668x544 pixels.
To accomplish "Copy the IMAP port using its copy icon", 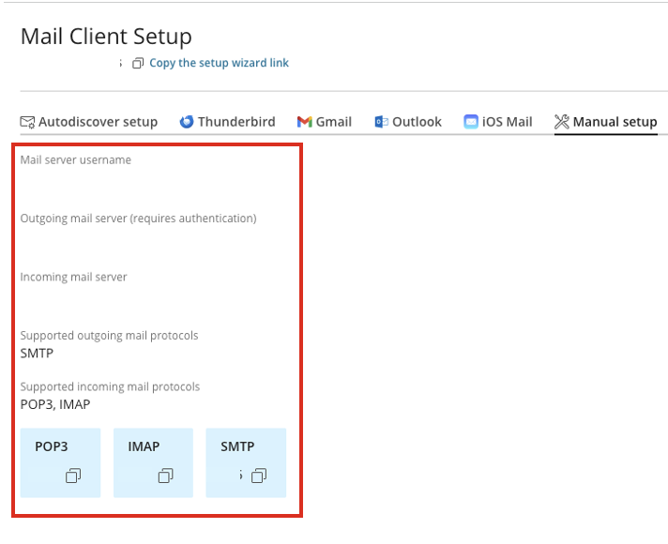I will (165, 476).
